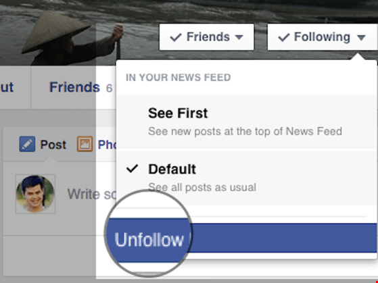Click the friends count number

(109, 88)
